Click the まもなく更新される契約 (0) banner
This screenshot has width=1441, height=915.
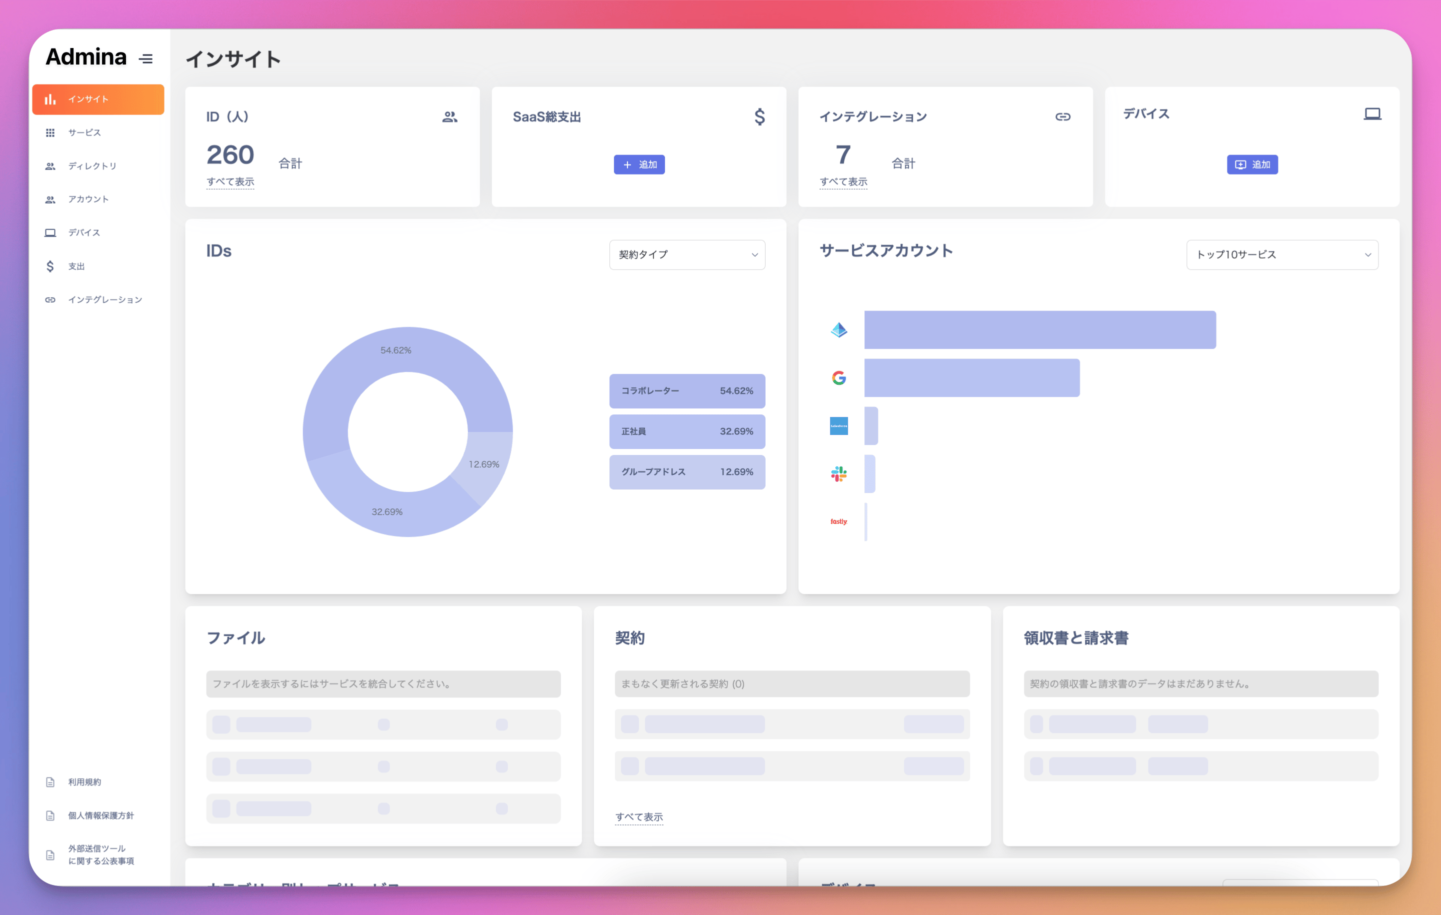click(x=792, y=684)
